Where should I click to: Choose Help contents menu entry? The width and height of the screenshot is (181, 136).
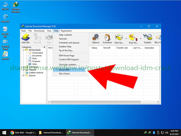coord(71,35)
